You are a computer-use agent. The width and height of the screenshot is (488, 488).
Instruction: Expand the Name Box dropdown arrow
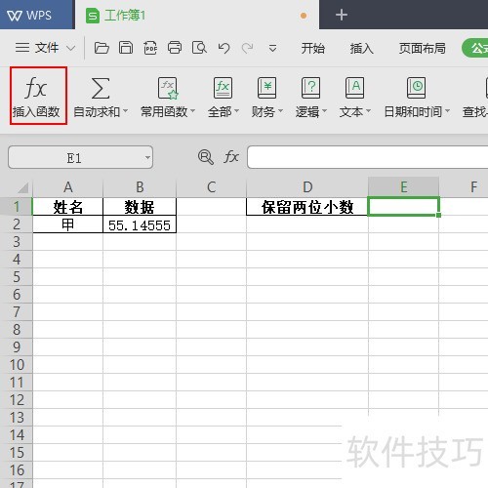coord(147,157)
